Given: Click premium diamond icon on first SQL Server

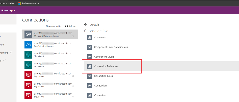Looking at the screenshot, I should pyautogui.click(x=73, y=76).
